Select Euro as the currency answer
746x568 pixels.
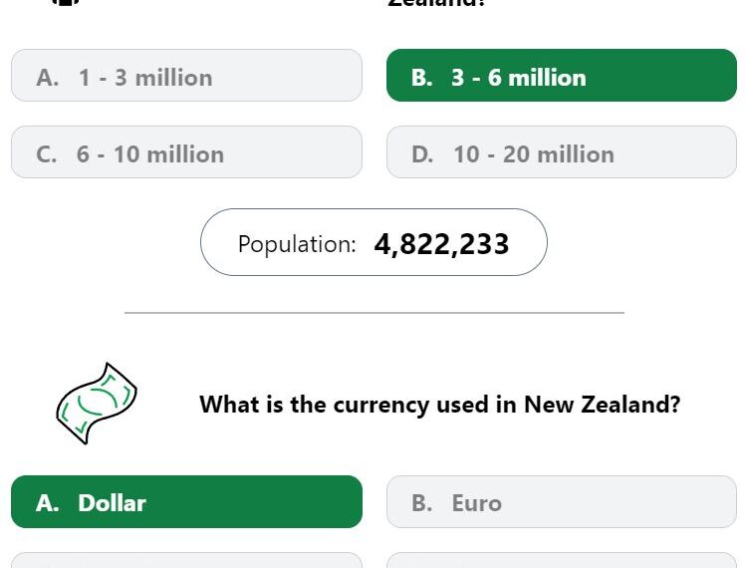click(x=562, y=501)
